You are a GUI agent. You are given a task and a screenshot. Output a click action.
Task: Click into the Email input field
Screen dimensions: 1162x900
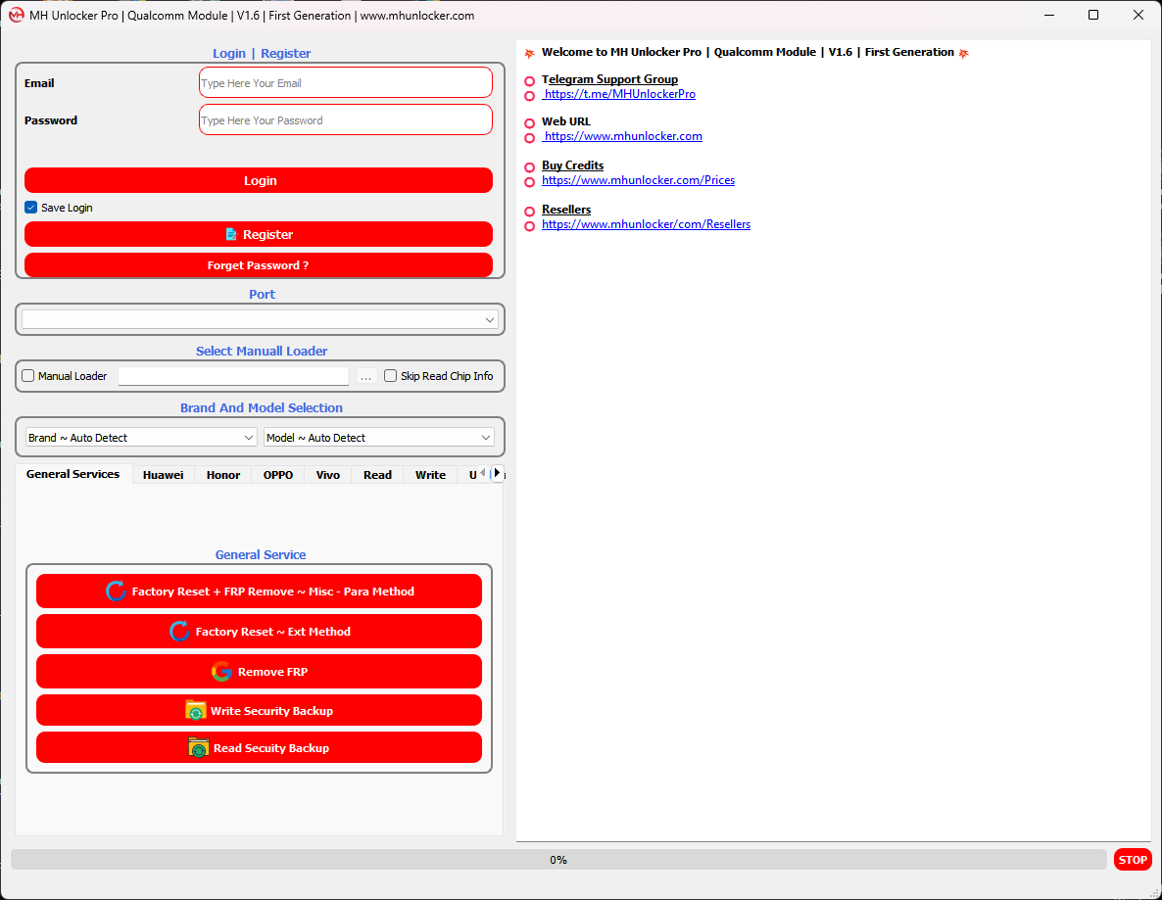pos(345,83)
